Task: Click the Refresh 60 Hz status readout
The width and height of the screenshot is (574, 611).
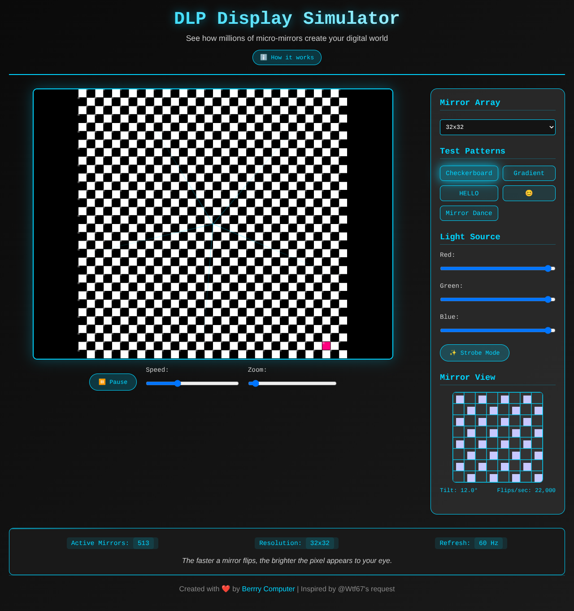Action: pos(471,543)
